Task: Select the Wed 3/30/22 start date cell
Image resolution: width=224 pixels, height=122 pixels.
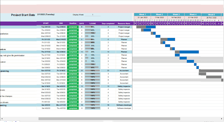Action: click(x=46, y=99)
